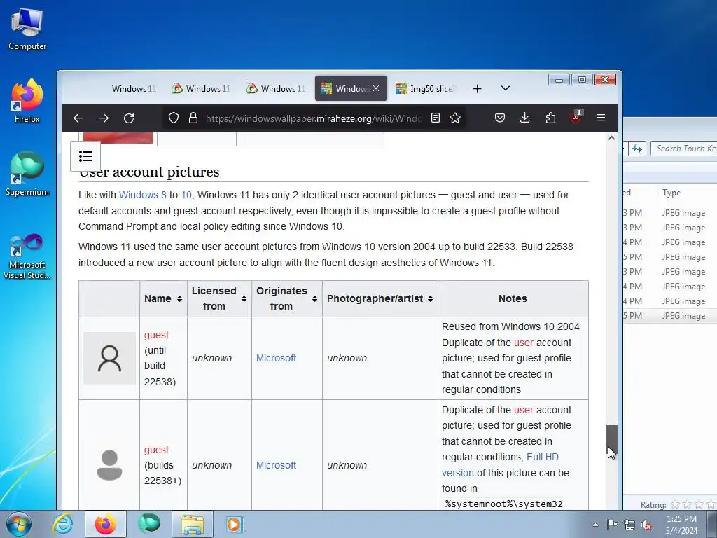Screen dimensions: 717x538
Task: Click the page scrollbar thumb
Action: point(611,439)
